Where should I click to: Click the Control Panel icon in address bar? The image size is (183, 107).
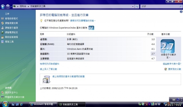click(15, 6)
